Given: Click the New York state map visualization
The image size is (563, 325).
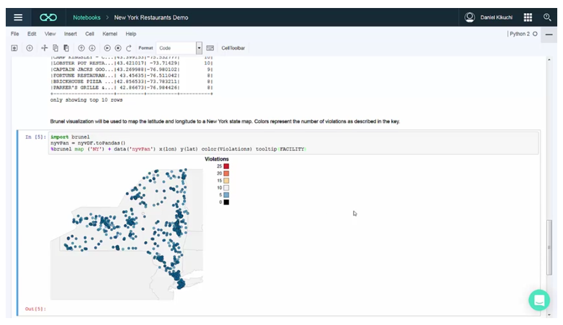Looking at the screenshot, I should (126, 234).
